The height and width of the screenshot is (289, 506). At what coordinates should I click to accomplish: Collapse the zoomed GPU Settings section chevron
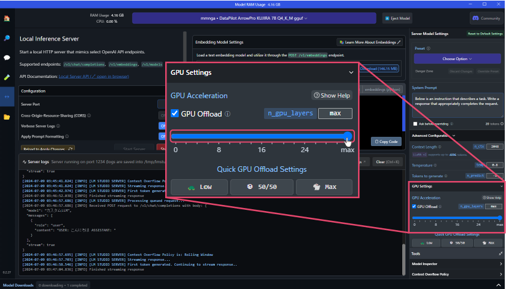[x=351, y=72]
